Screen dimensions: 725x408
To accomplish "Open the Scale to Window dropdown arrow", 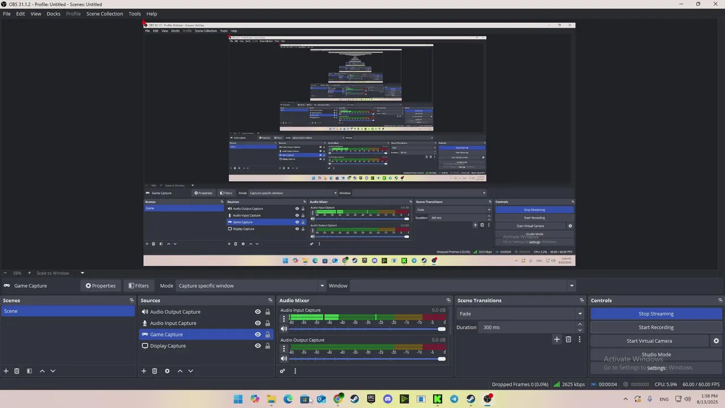I will 82,273.
